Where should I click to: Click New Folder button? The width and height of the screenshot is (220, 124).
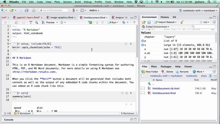pyautogui.click(x=150, y=72)
